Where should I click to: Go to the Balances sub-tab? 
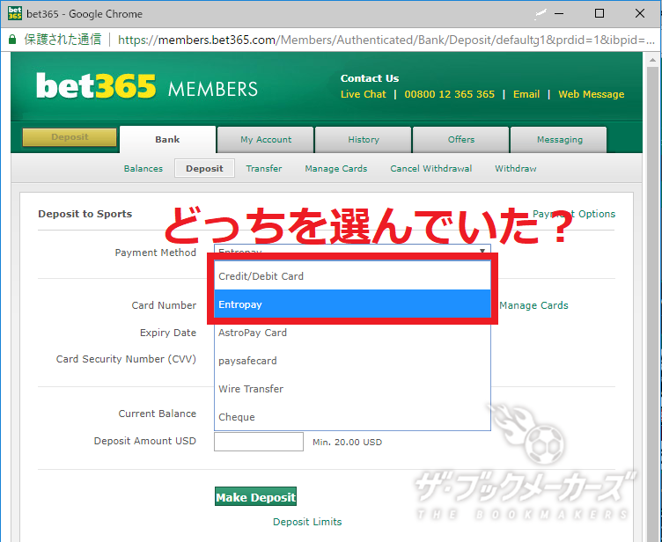[x=143, y=168]
